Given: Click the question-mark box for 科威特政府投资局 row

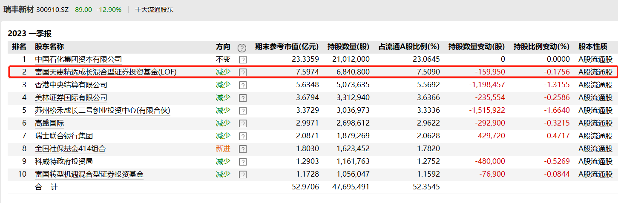Looking at the screenshot, I should 243,162.
